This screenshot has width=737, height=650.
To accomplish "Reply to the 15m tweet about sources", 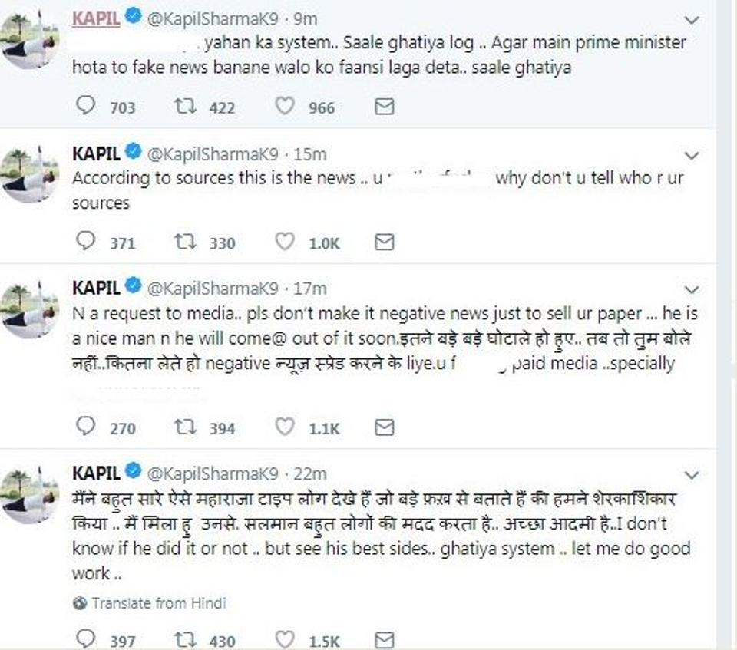I will (85, 241).
